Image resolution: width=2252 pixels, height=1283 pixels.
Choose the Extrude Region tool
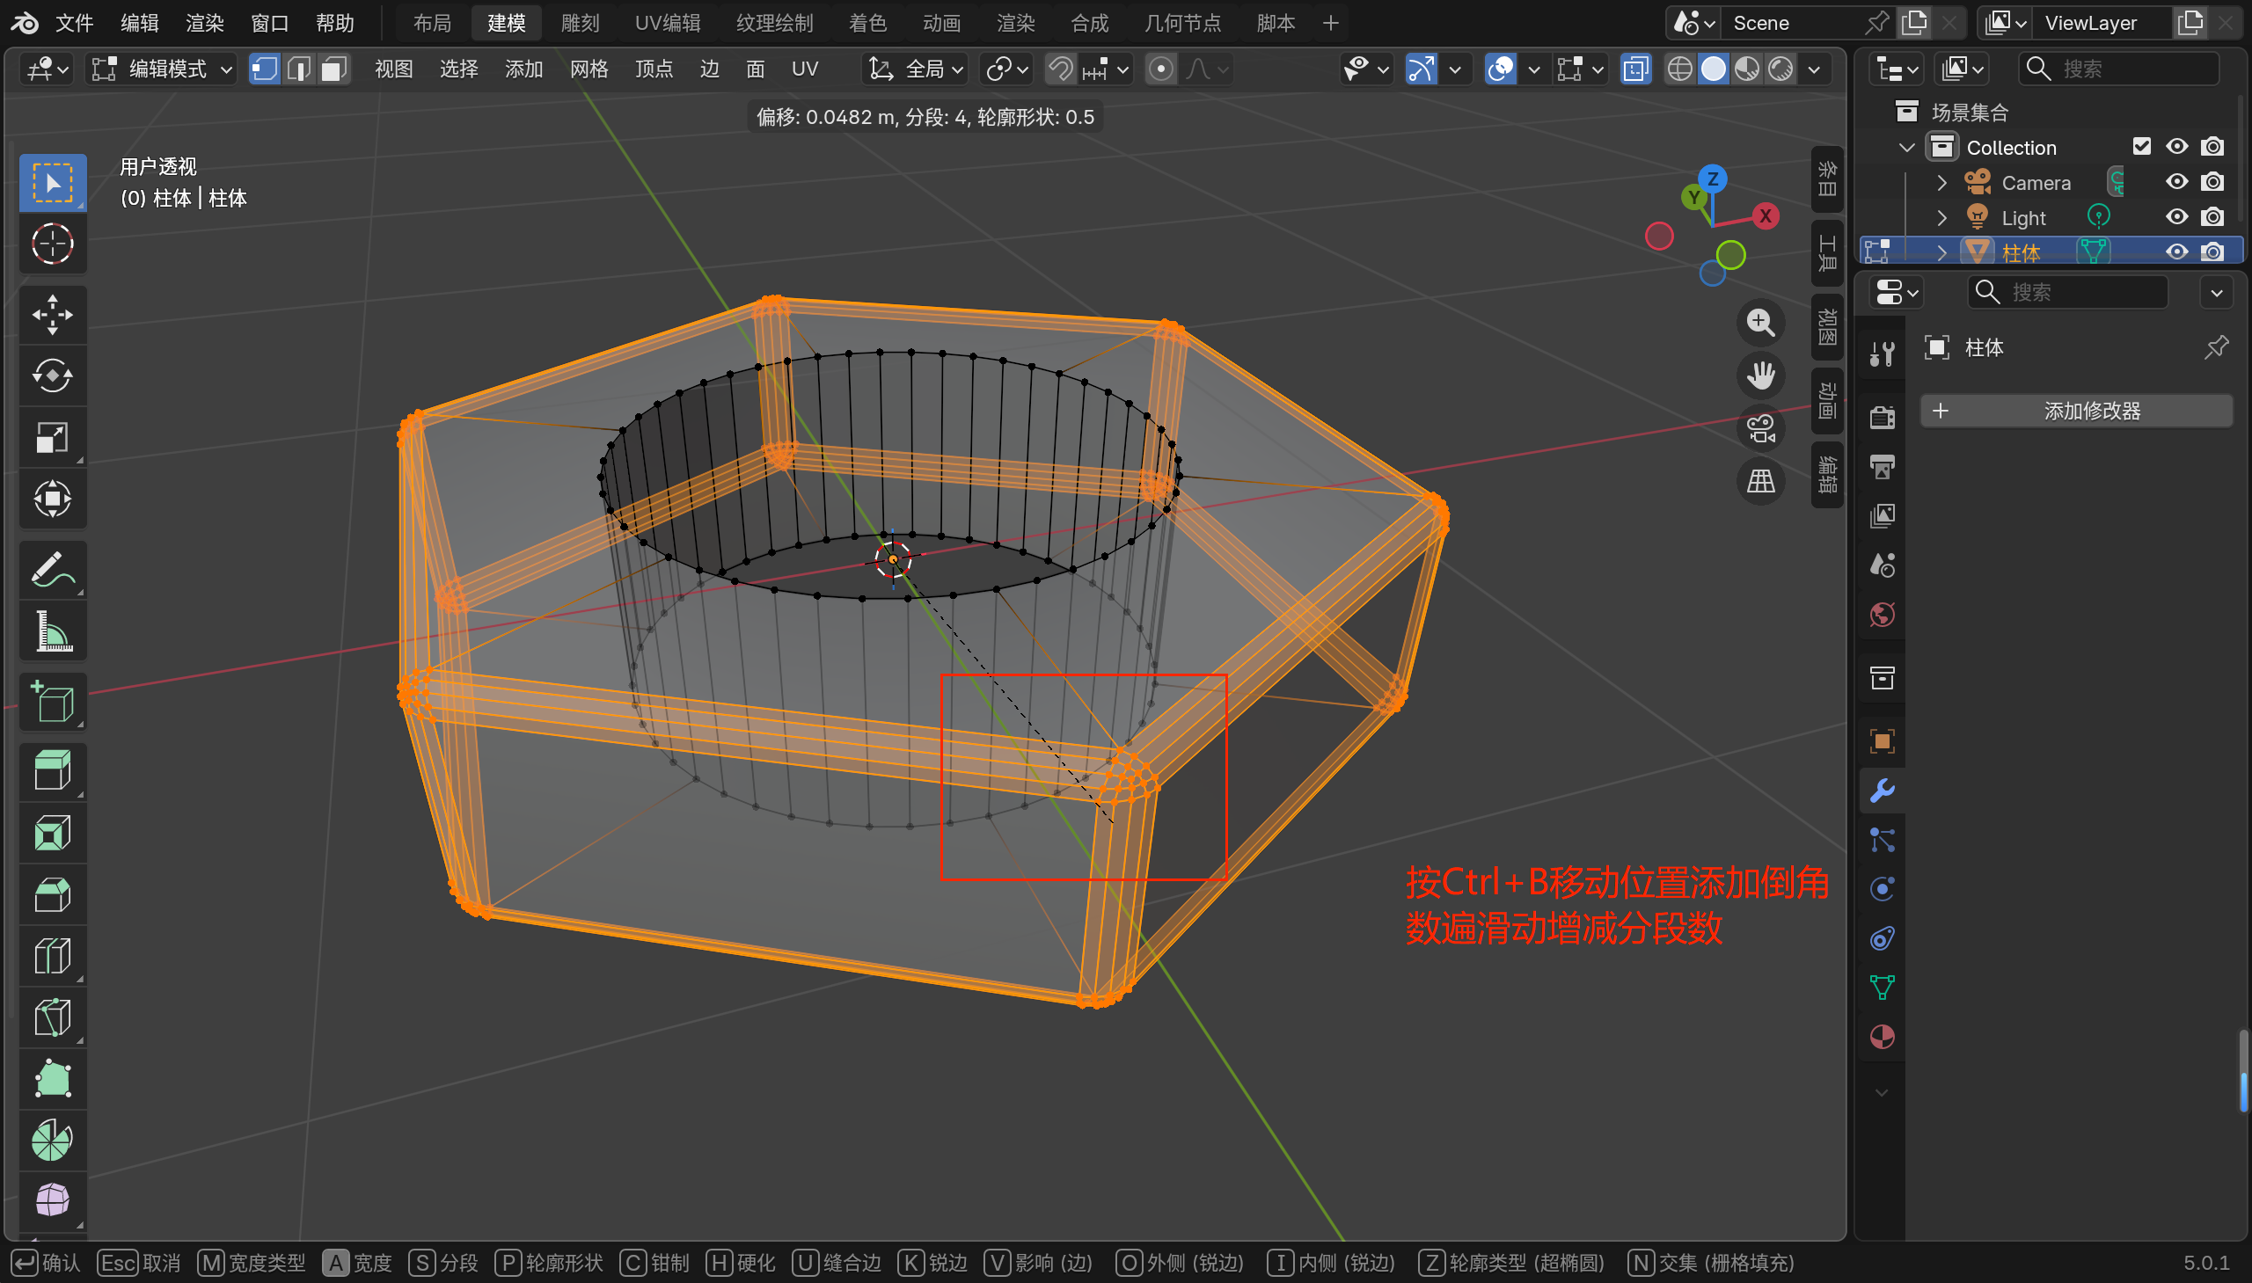pyautogui.click(x=52, y=771)
